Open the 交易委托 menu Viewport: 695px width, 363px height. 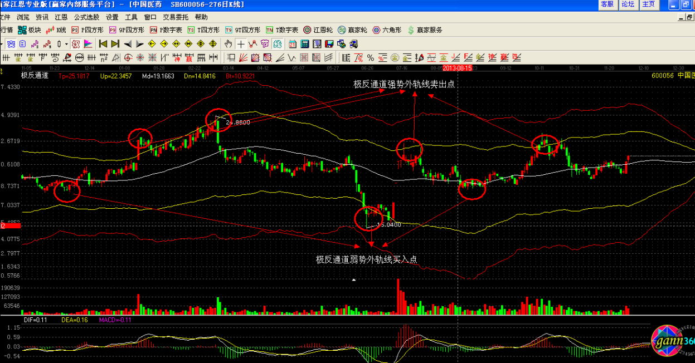(176, 17)
